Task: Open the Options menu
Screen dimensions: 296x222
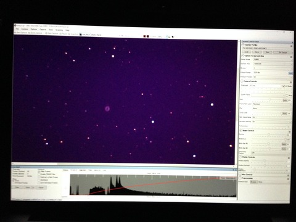Action: [x=34, y=30]
